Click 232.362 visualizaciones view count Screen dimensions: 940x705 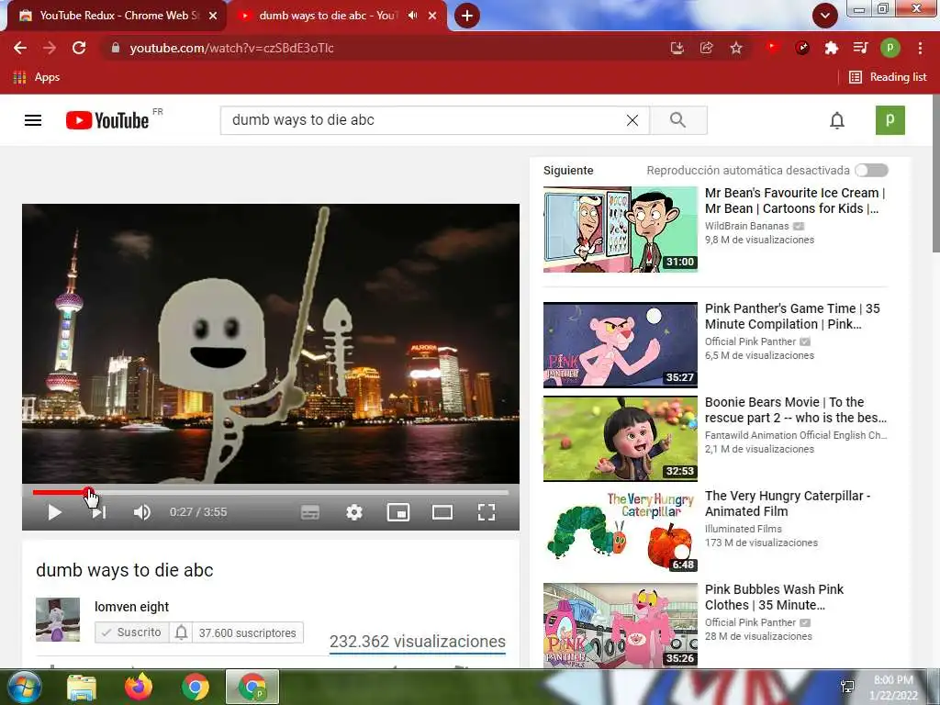click(x=418, y=642)
